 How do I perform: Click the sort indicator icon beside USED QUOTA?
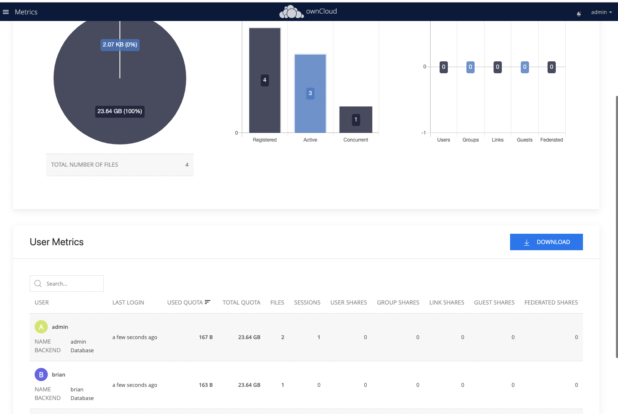click(x=208, y=302)
